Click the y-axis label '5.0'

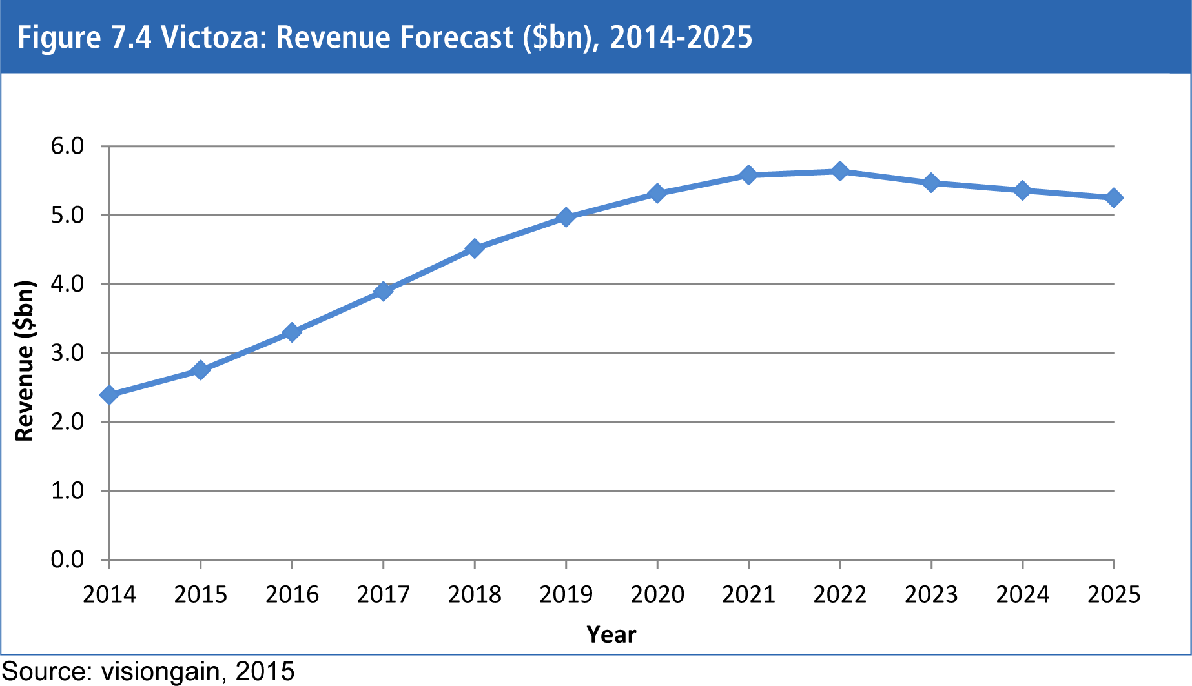(68, 215)
